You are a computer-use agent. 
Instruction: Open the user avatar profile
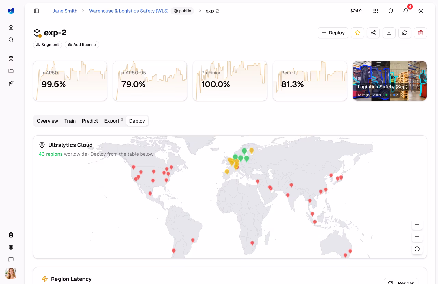tap(11, 273)
